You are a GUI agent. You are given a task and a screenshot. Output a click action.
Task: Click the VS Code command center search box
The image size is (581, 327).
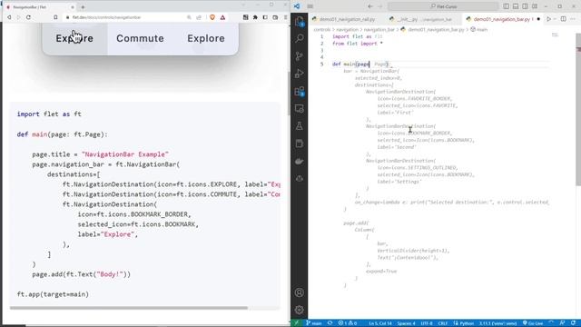point(443,6)
